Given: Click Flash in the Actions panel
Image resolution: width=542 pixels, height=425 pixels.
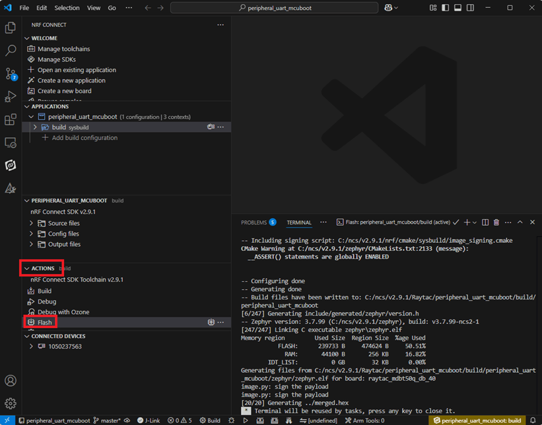Looking at the screenshot, I should (x=45, y=323).
